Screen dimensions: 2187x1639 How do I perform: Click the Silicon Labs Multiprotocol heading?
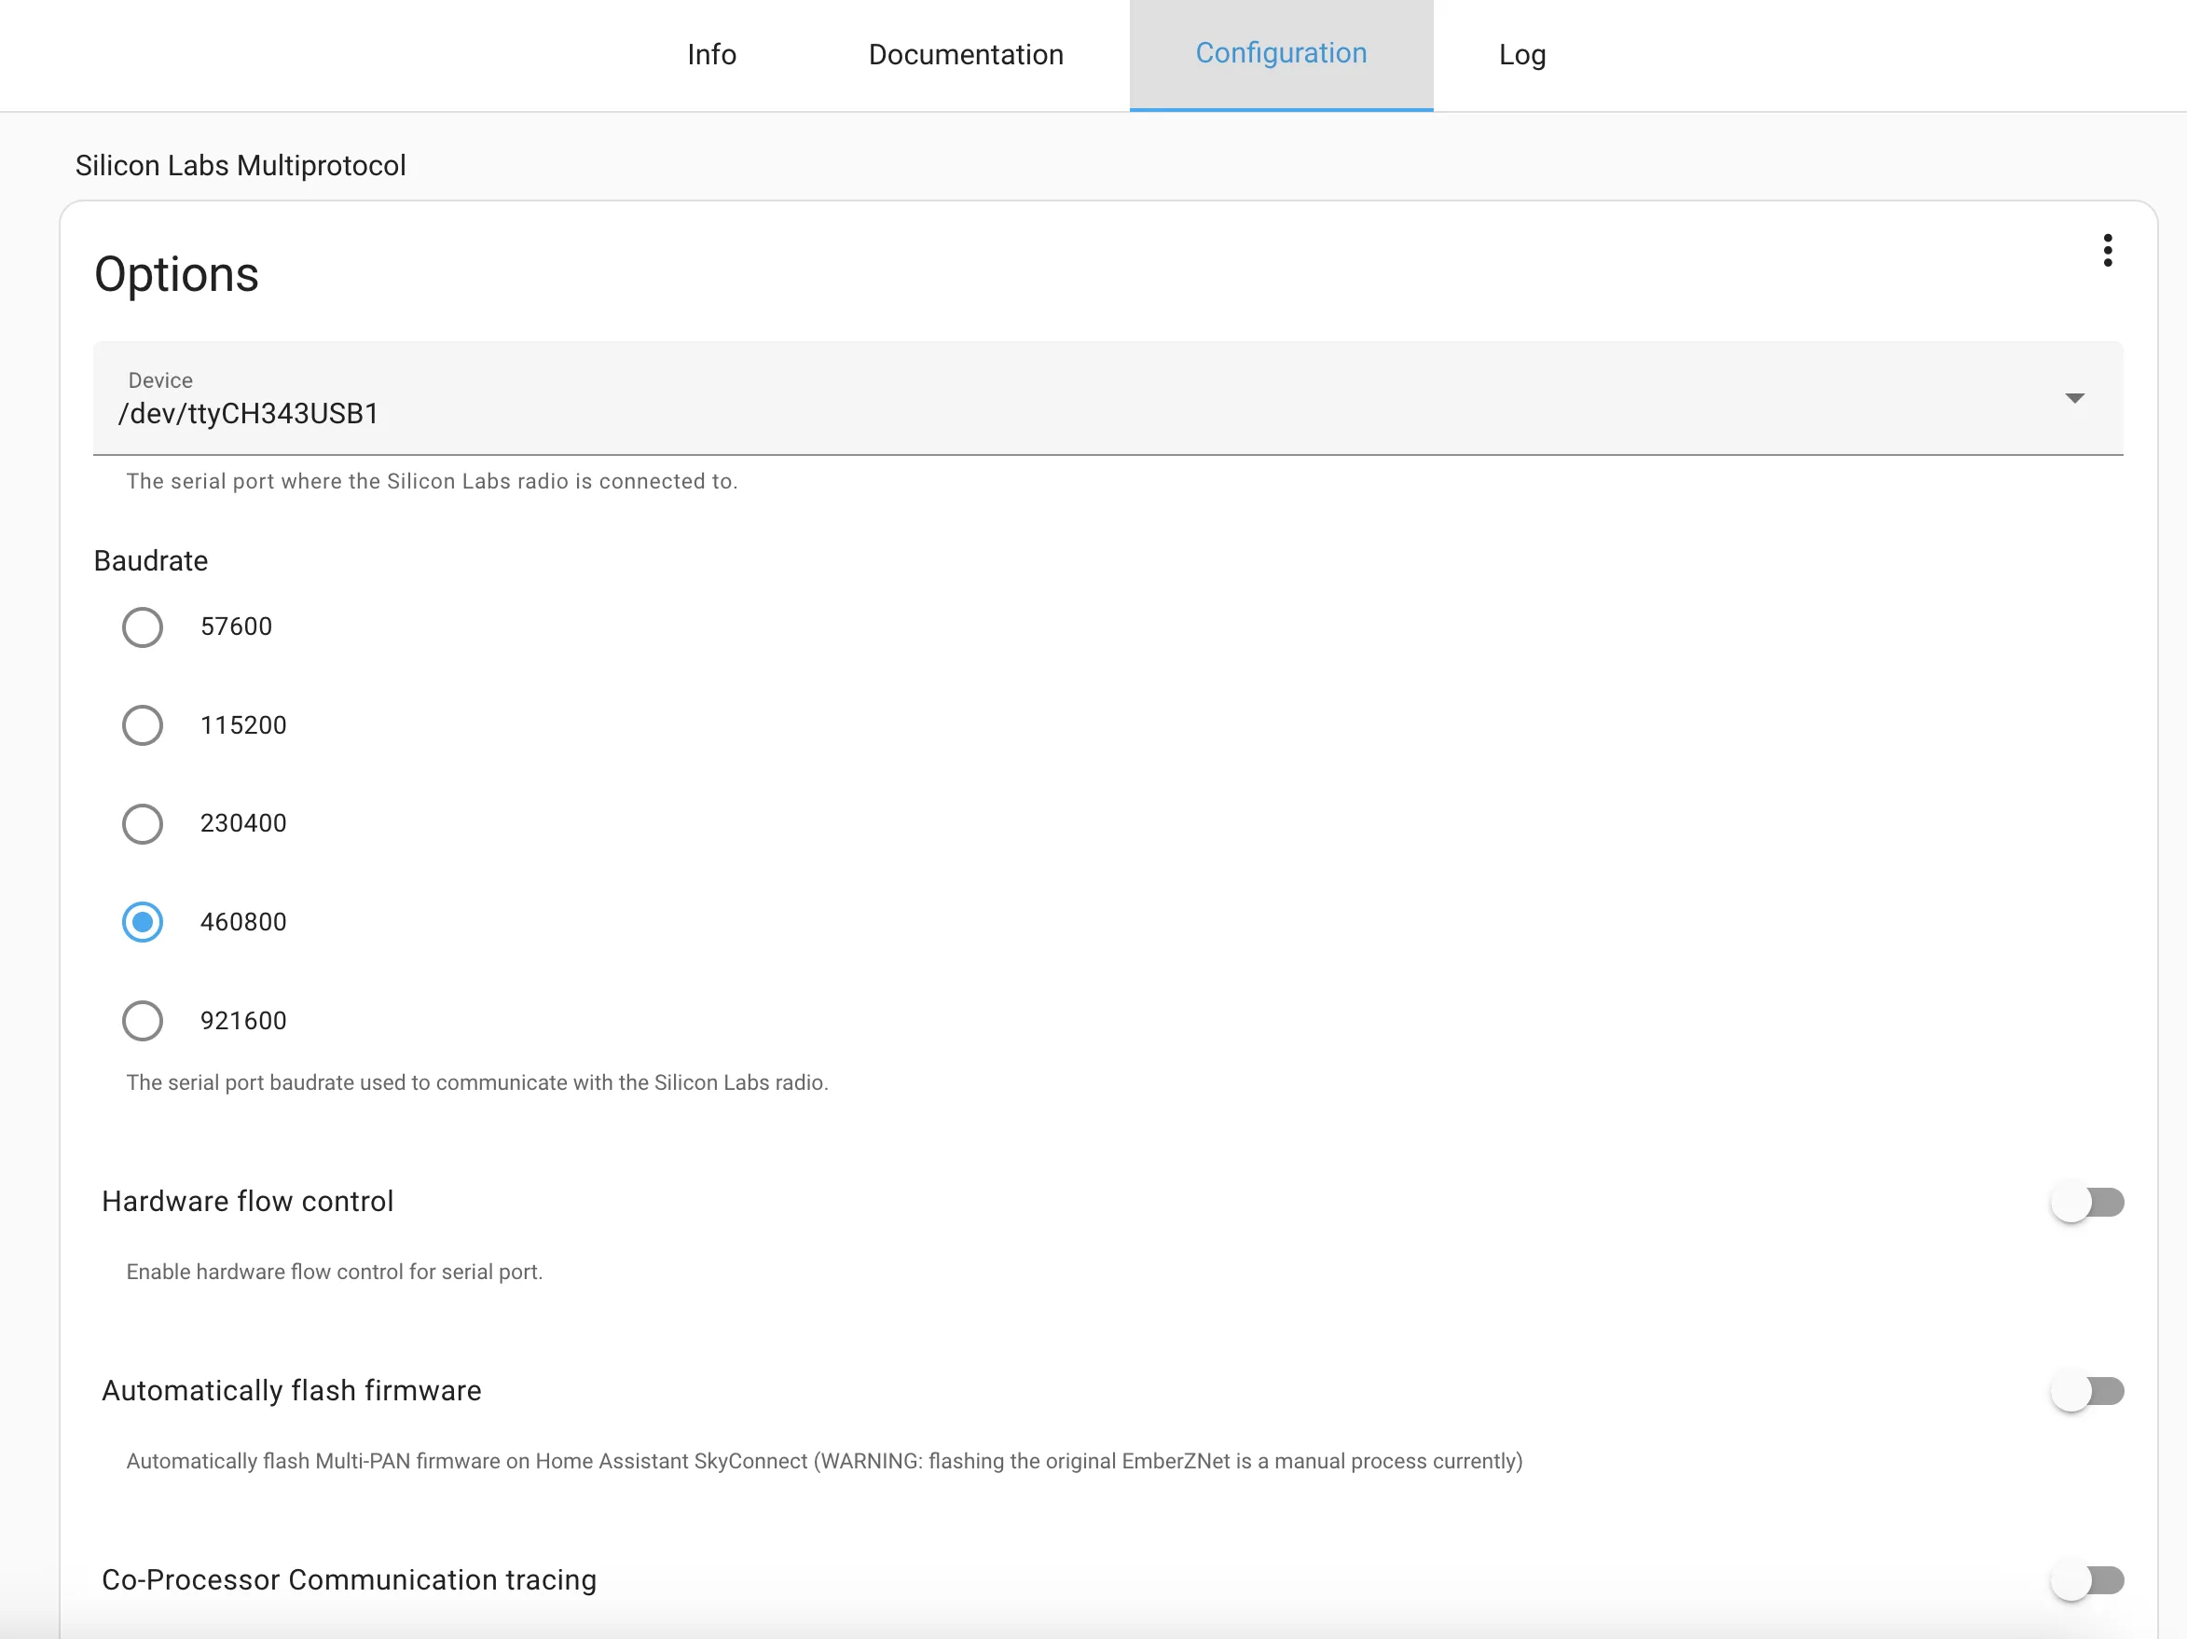click(241, 165)
